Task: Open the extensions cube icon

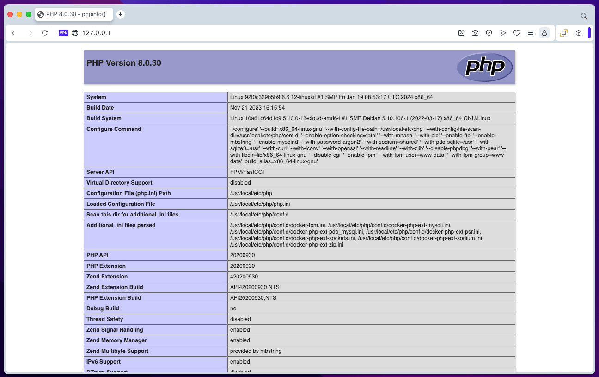Action: 578,33
